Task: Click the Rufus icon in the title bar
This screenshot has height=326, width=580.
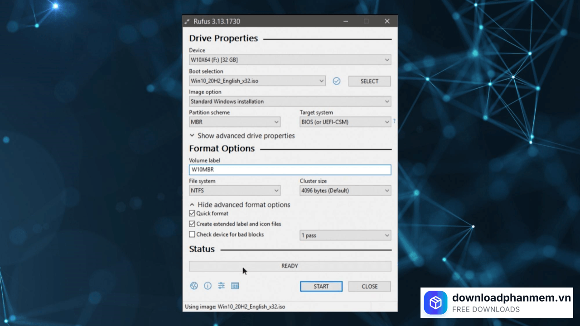Action: 187,21
